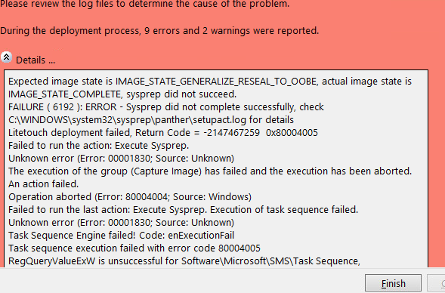Click the 0x80004005 hex code text
Viewport: 445px width, 293px height.
tap(292, 133)
